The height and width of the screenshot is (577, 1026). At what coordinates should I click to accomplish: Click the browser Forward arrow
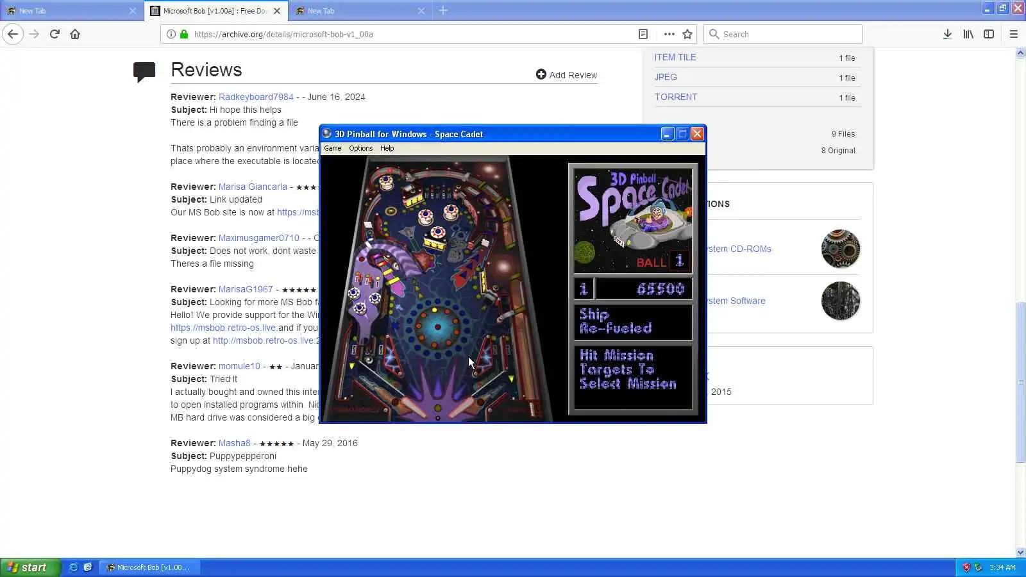[35, 34]
